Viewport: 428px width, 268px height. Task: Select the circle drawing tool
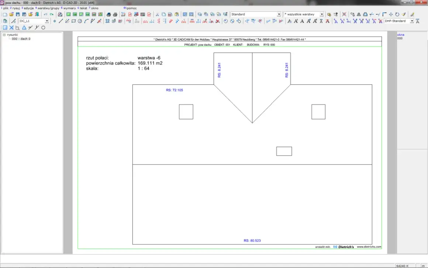tap(80, 21)
